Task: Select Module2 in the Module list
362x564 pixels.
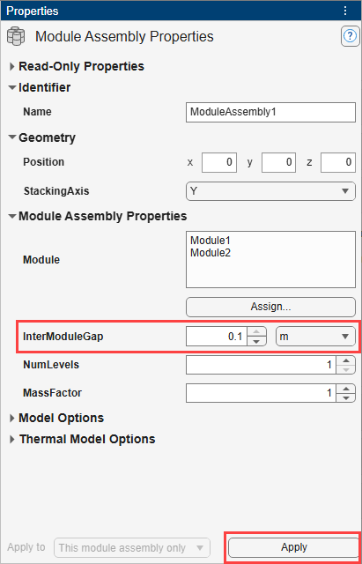Action: tap(211, 253)
